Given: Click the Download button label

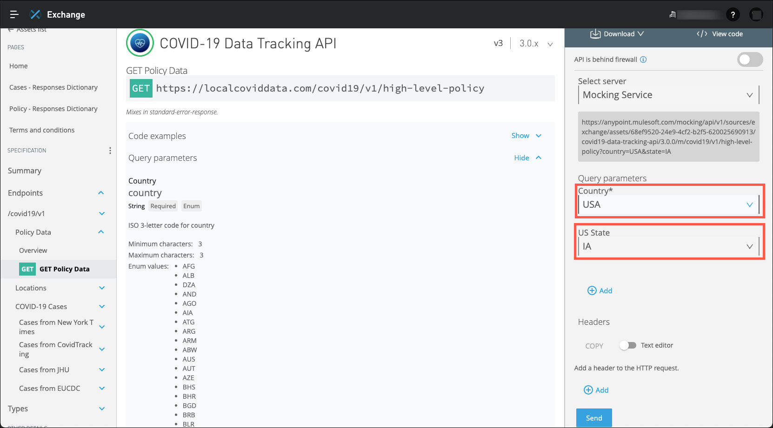Looking at the screenshot, I should (619, 34).
